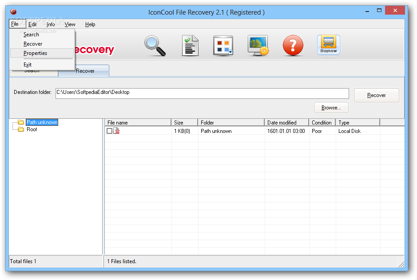Open the view style grid toolbar icon
The height and width of the screenshot is (280, 417).
coord(223,46)
